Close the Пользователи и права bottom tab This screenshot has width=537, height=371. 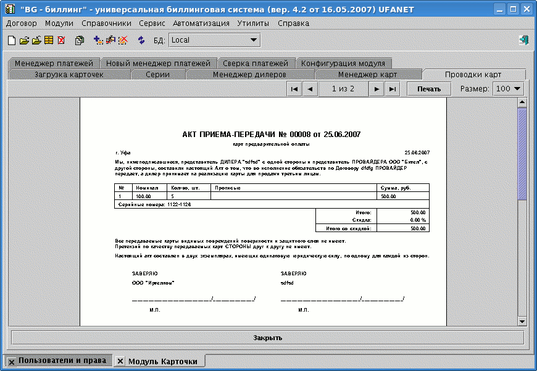(12, 361)
